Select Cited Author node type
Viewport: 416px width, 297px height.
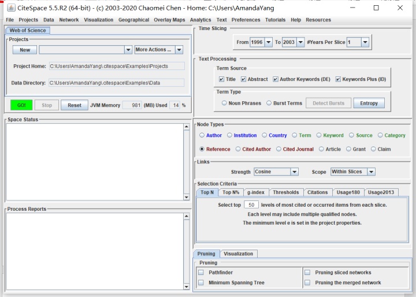click(x=238, y=149)
